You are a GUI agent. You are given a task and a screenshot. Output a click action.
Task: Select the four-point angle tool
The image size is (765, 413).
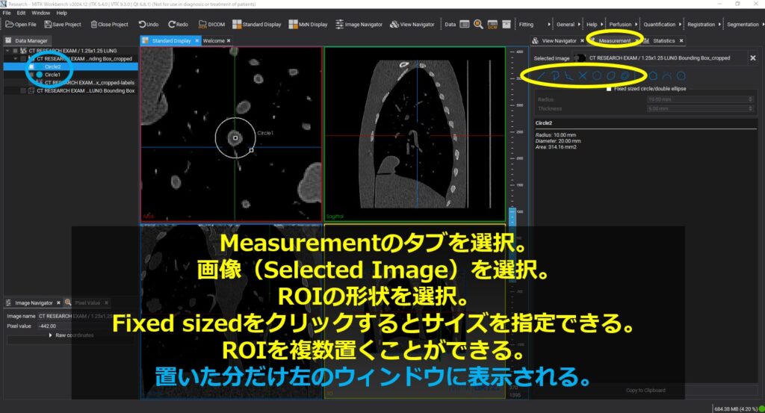(x=583, y=75)
